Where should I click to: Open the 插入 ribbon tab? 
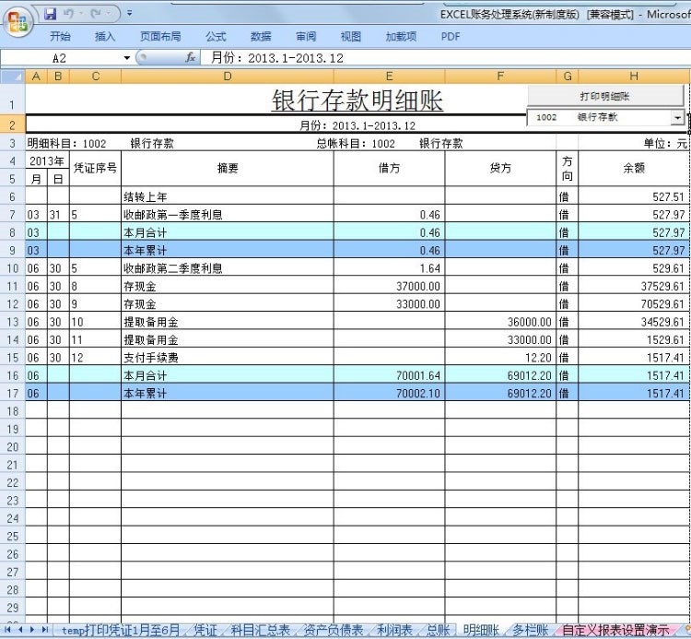[105, 37]
